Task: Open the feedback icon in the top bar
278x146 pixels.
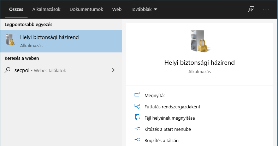Action: [251, 9]
